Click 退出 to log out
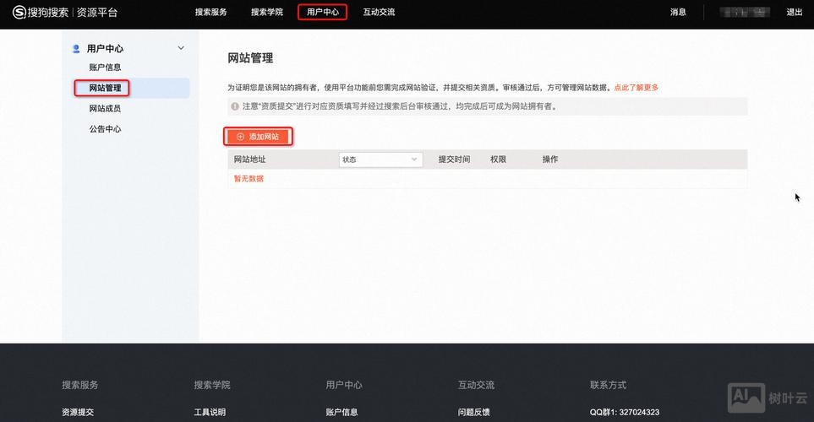Viewport: 814px width, 422px height. [x=795, y=12]
